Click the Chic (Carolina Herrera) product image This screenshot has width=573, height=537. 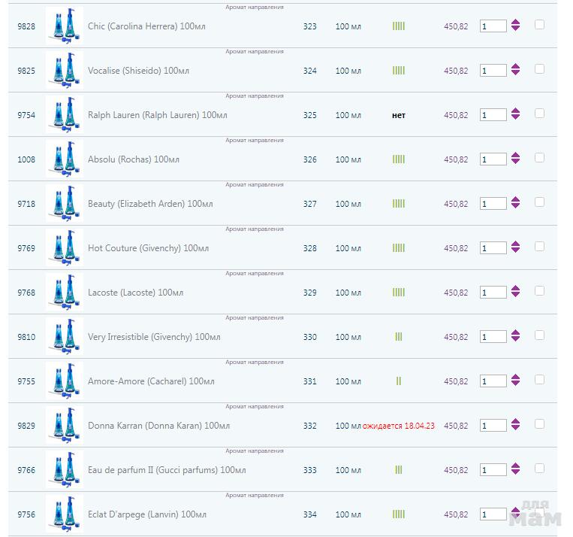pyautogui.click(x=63, y=26)
